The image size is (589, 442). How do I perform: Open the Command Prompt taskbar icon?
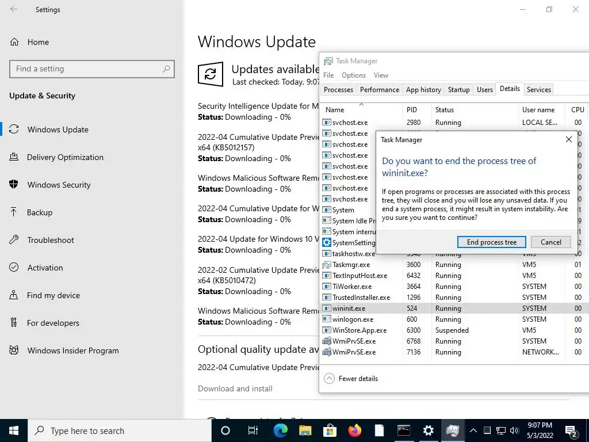[x=404, y=430]
